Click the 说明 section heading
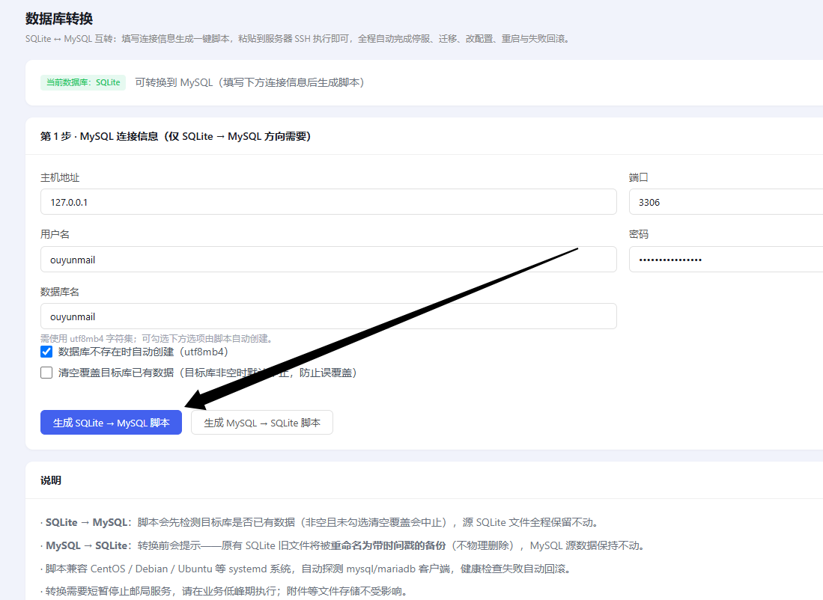This screenshot has height=600, width=823. coord(51,480)
